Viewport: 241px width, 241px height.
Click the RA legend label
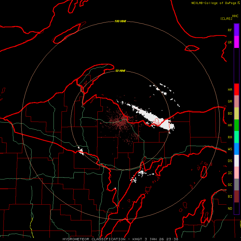pyautogui.click(x=230, y=137)
